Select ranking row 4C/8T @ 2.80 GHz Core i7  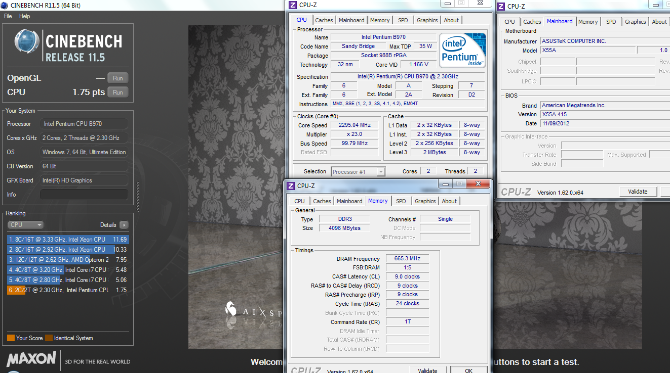pos(68,280)
